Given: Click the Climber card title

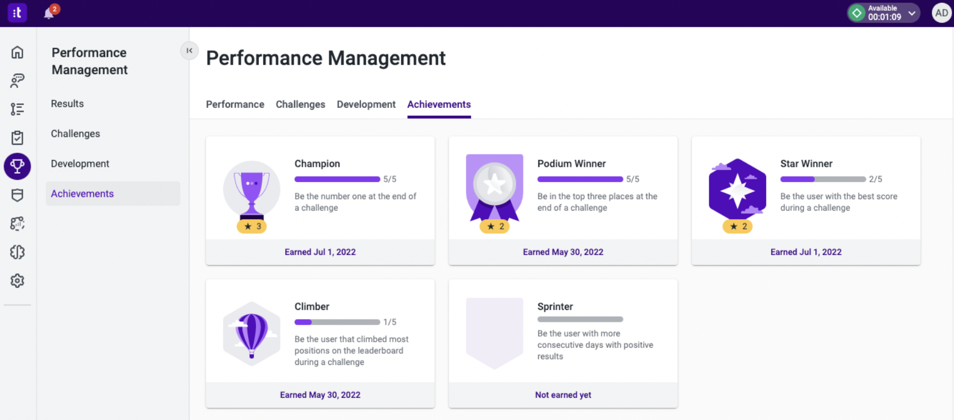Looking at the screenshot, I should point(312,306).
